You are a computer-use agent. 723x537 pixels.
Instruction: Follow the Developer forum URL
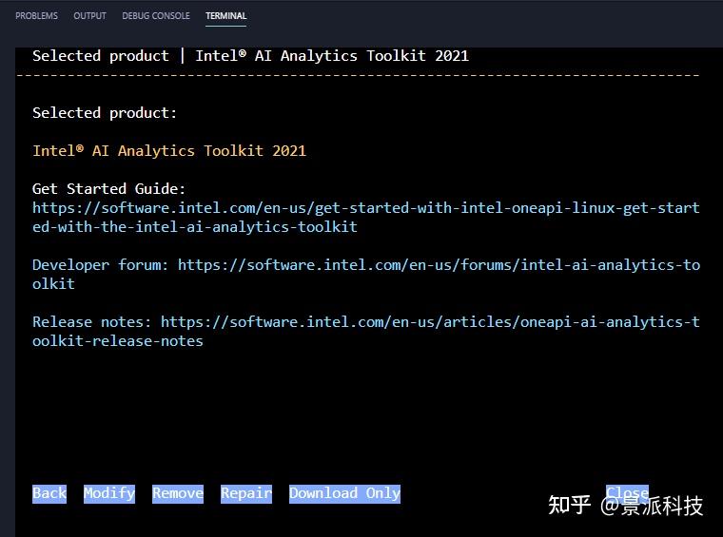pos(438,265)
